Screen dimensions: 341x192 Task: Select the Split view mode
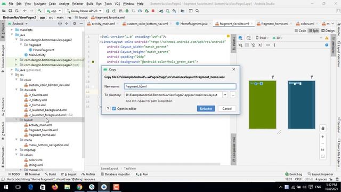click(x=314, y=31)
